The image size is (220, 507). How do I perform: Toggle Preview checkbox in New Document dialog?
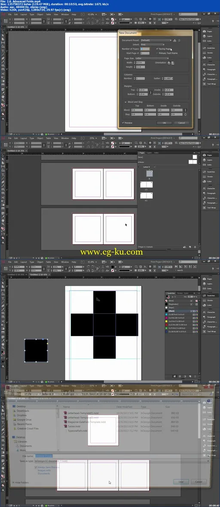coord(123,123)
